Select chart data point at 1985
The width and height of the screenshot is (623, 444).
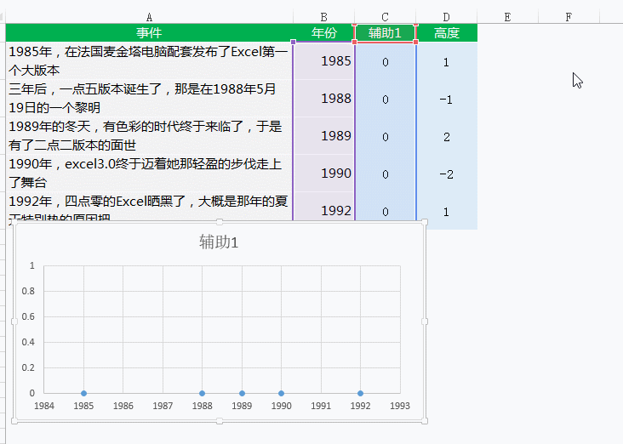[x=83, y=393]
